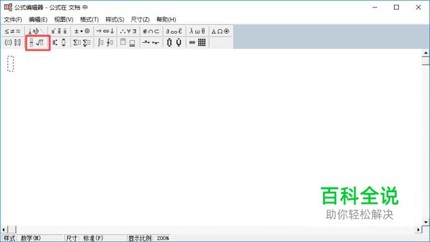This screenshot has width=430, height=242.
Task: Open the fraction and radical templates palette
Action: point(37,43)
